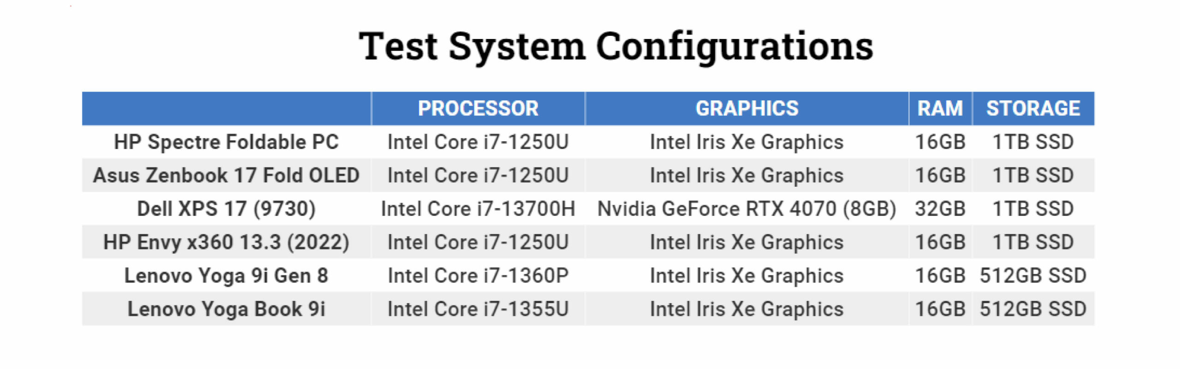Viewport: 1180px width, 369px height.
Task: Click the STORAGE column header
Action: coord(1033,109)
